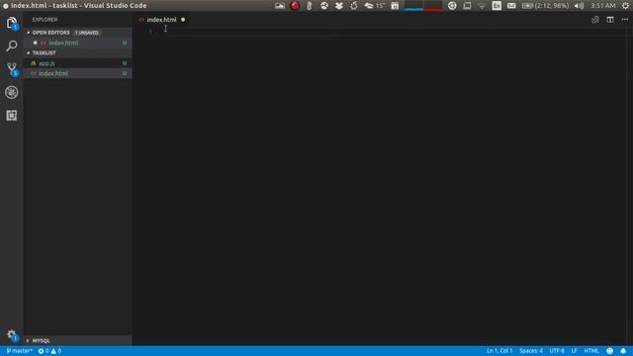Viewport: 633px width, 356px height.
Task: Click the EXPLORER panel title
Action: tap(45, 20)
